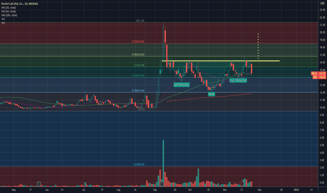Viewport: 327px width, 193px height.
Task: Select MA (200, close) indicator legend
Action: (x=9, y=15)
